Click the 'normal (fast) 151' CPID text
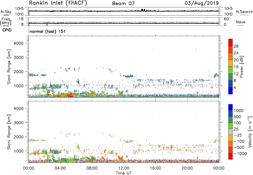The height and width of the screenshot is (175, 253). [48, 31]
